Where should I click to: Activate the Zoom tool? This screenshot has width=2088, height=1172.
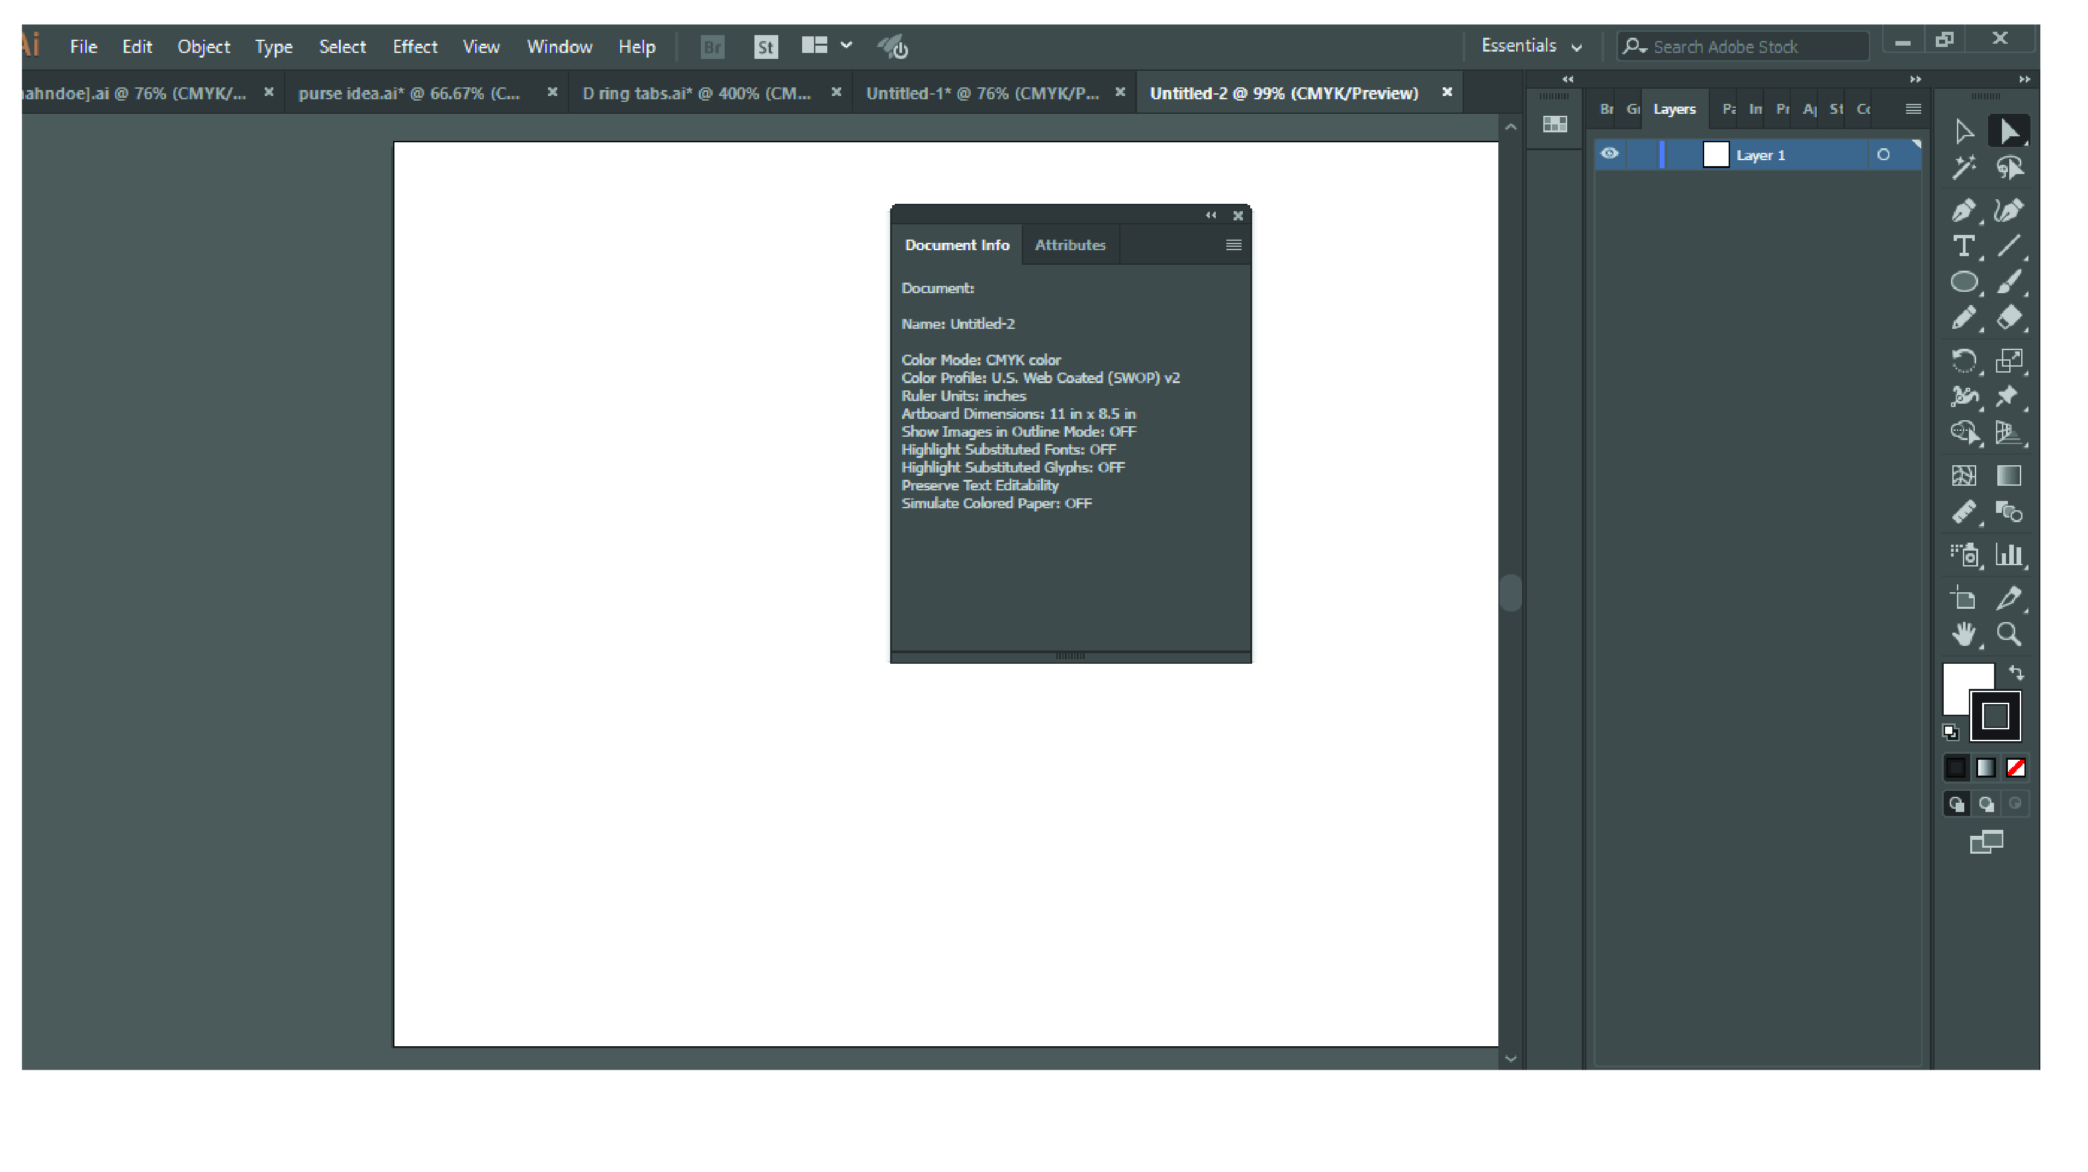tap(2009, 635)
